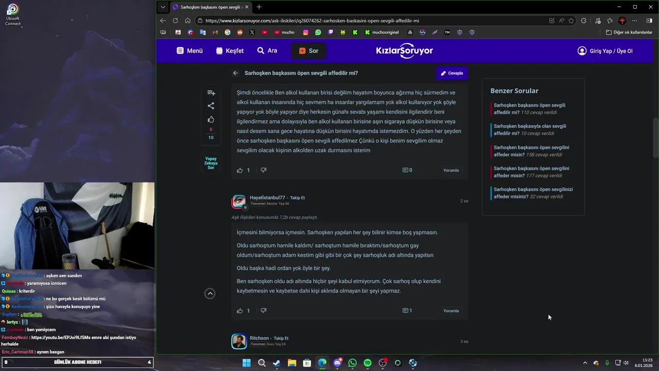Expand the Diğer sık kullanılanlar folder
The image size is (659, 371).
[629, 32]
